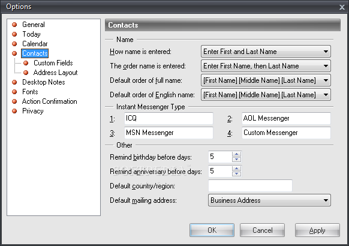Select Action Confirmation in the options tree
The height and width of the screenshot is (246, 349).
click(49, 101)
